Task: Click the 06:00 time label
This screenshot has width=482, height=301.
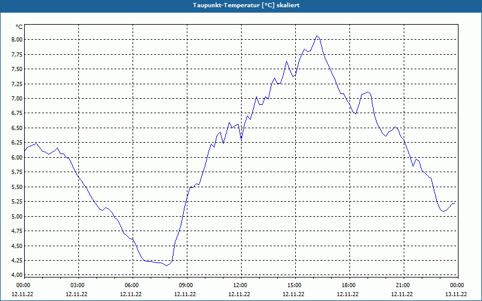Action: point(132,285)
